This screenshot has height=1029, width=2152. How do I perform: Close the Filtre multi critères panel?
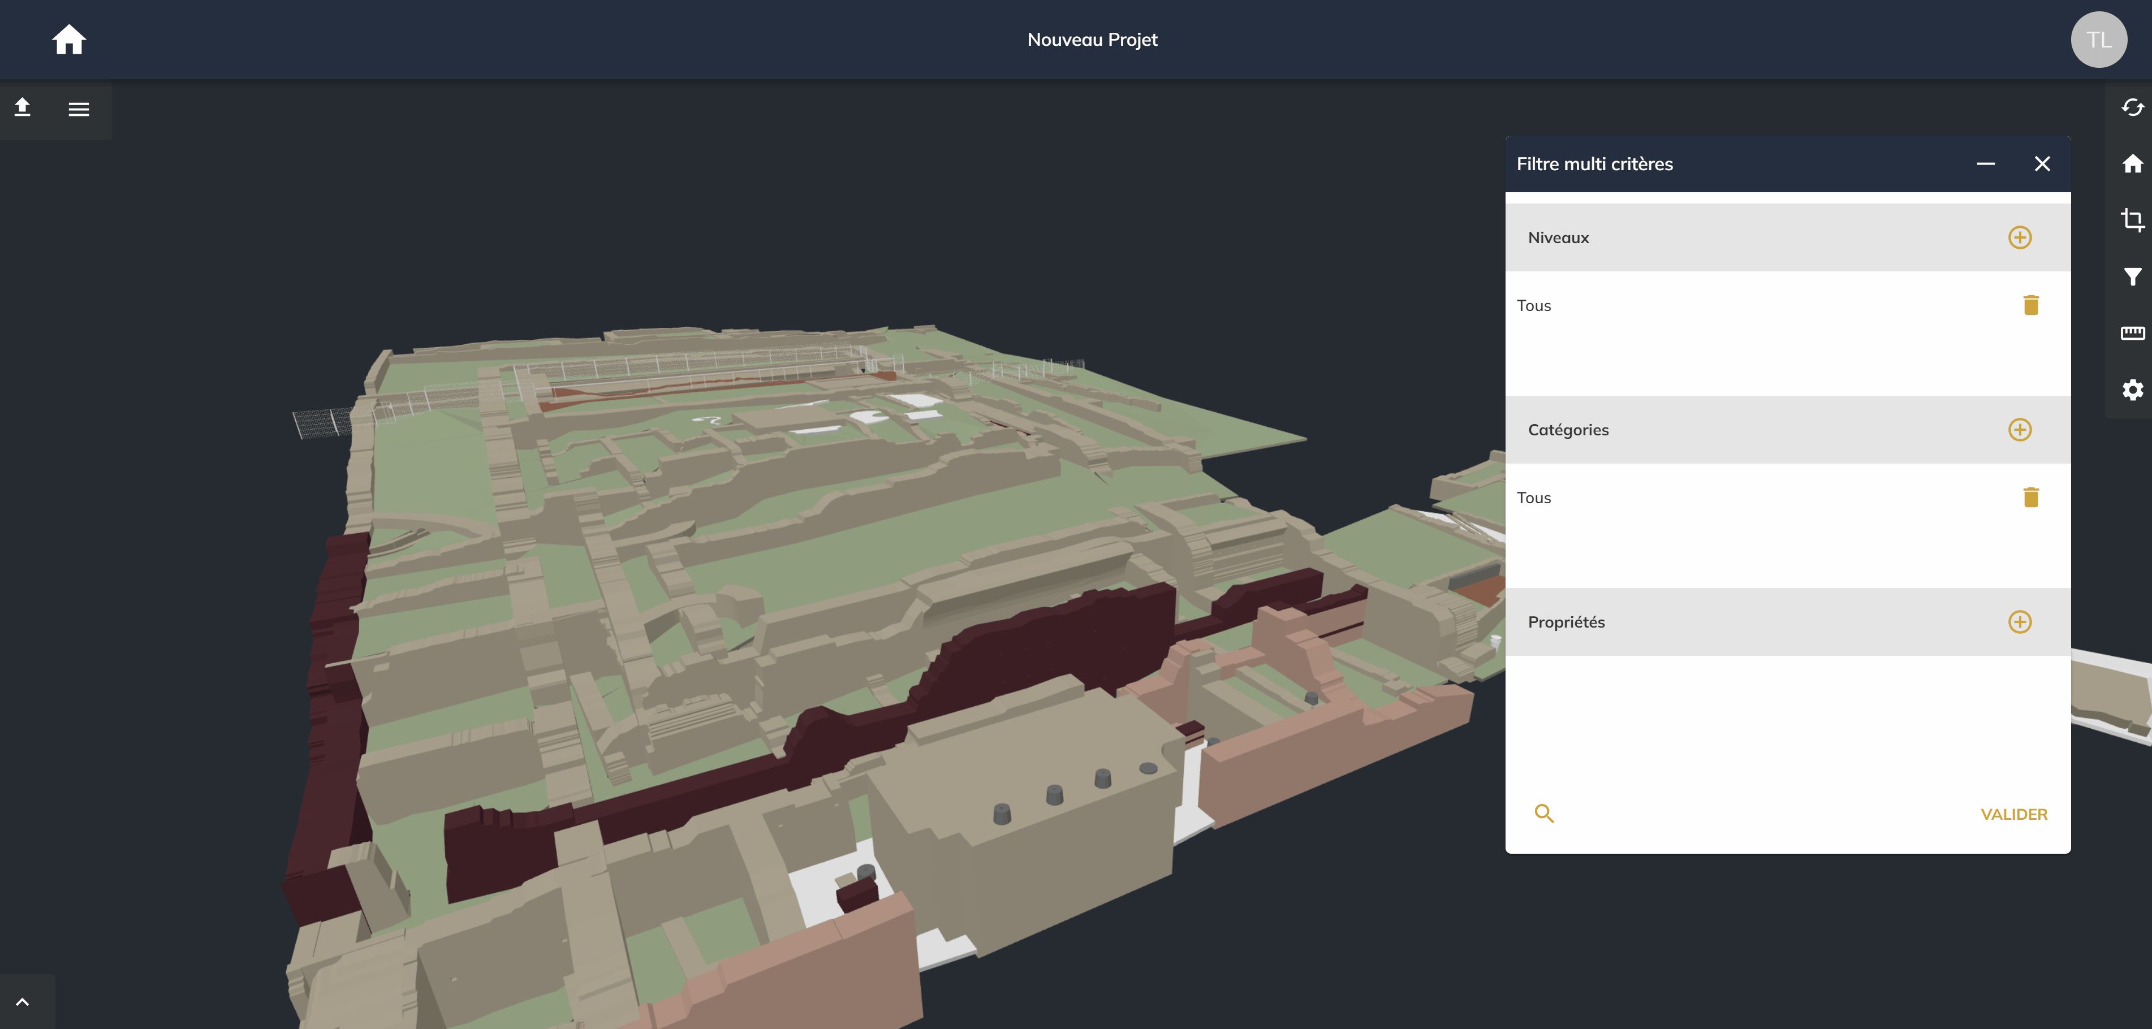pyautogui.click(x=2042, y=164)
